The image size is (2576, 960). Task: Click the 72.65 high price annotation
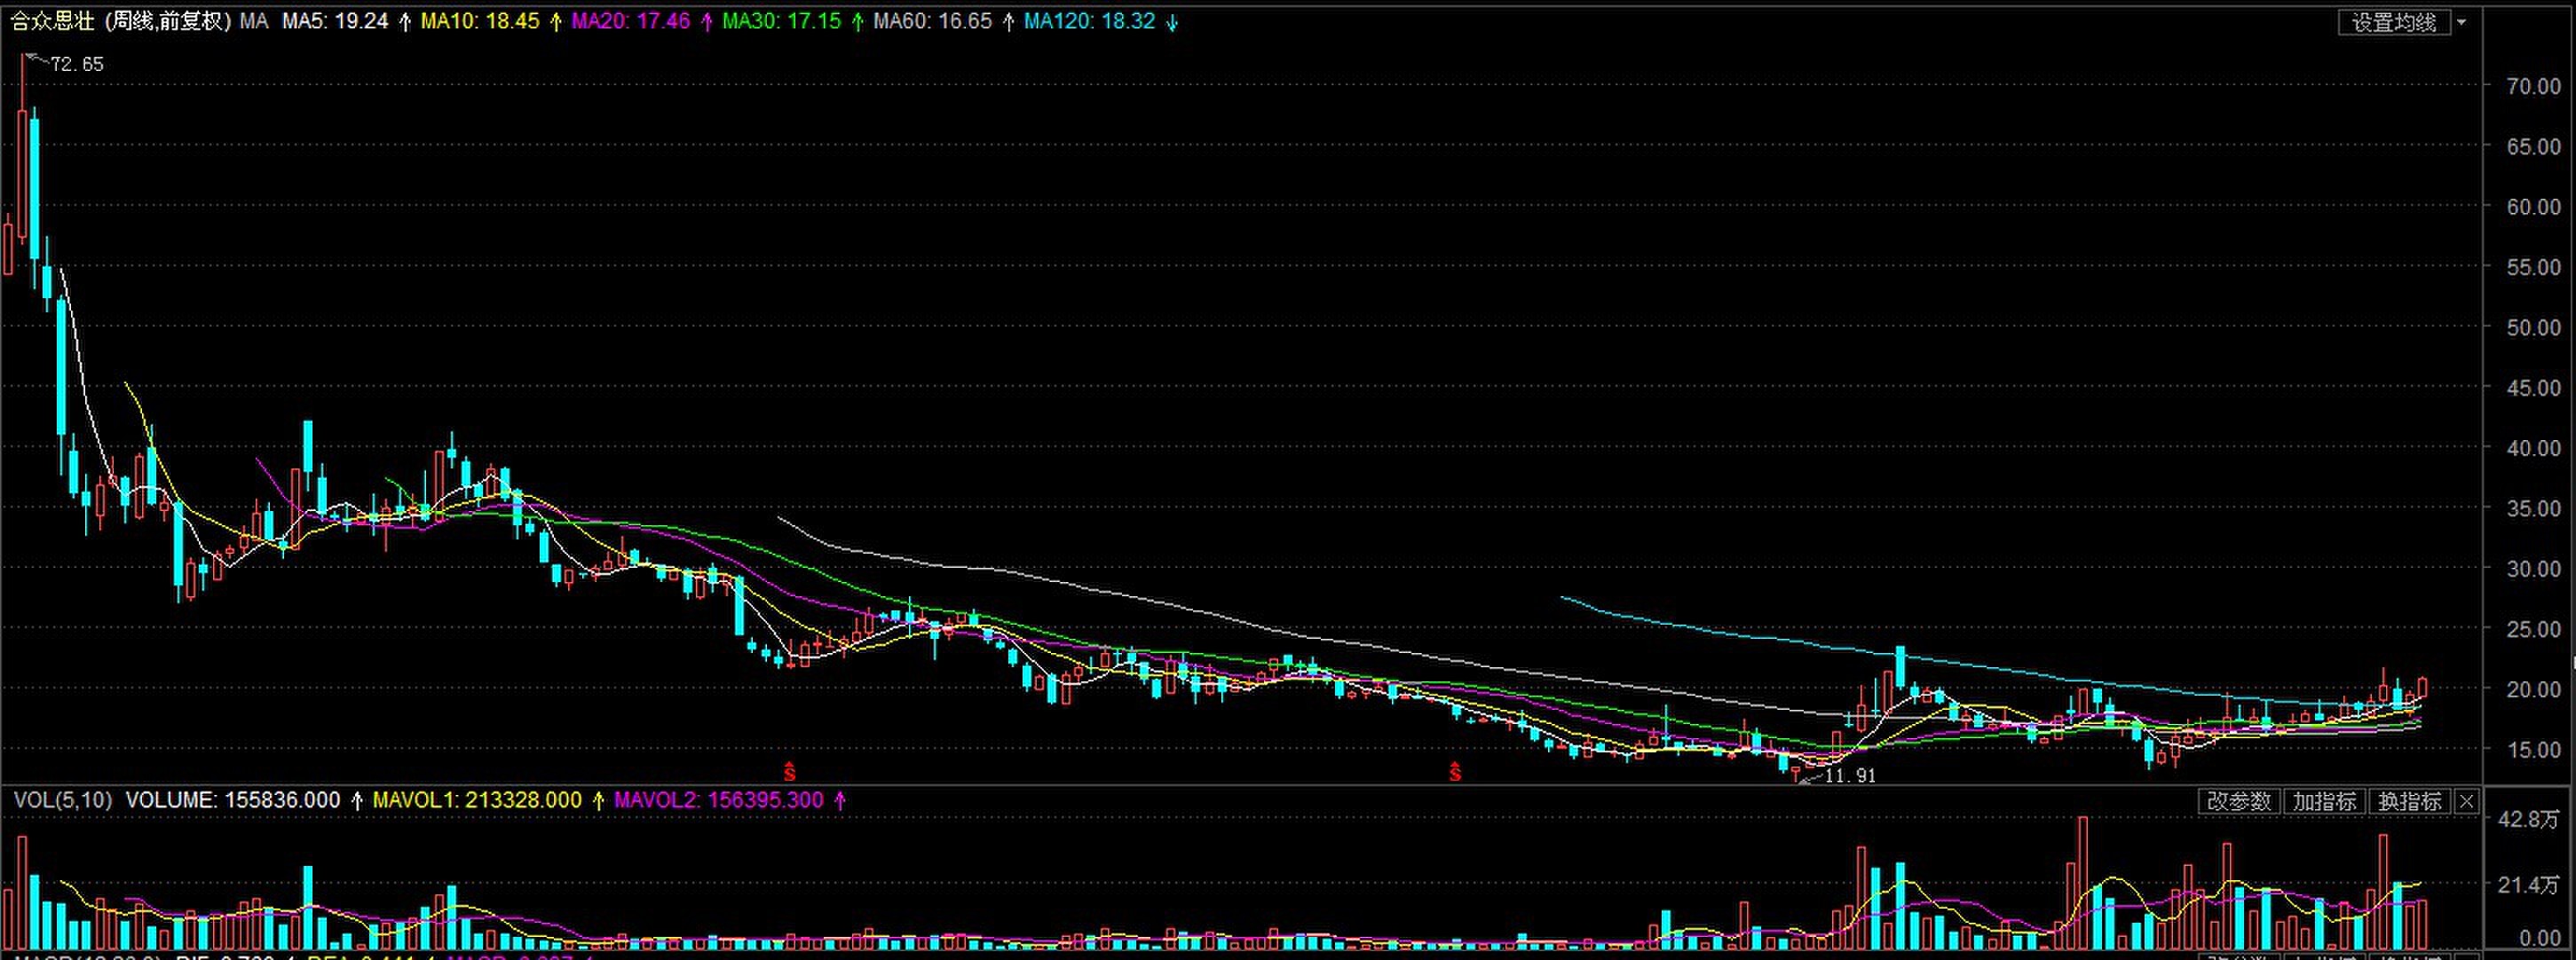click(77, 65)
